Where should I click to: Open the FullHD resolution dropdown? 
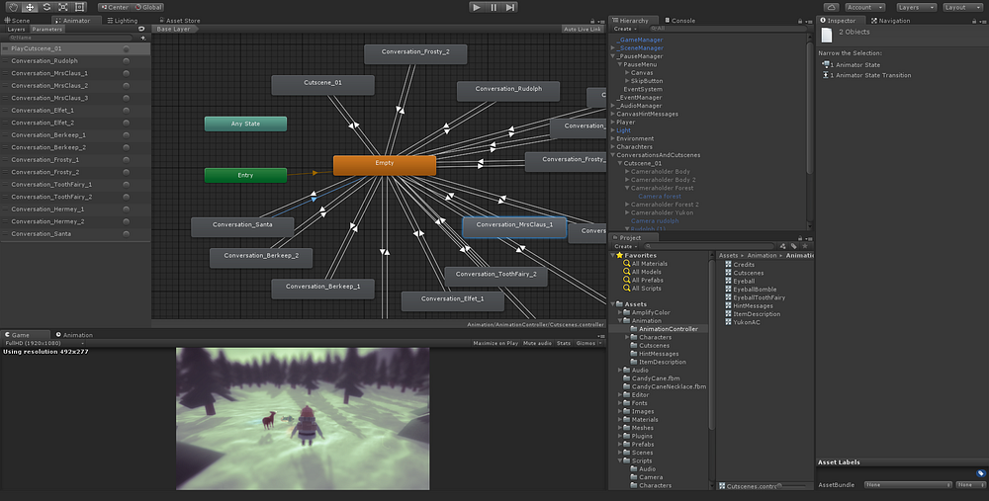(x=44, y=344)
